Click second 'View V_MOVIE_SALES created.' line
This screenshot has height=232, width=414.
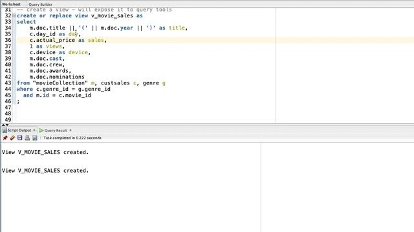(45, 171)
